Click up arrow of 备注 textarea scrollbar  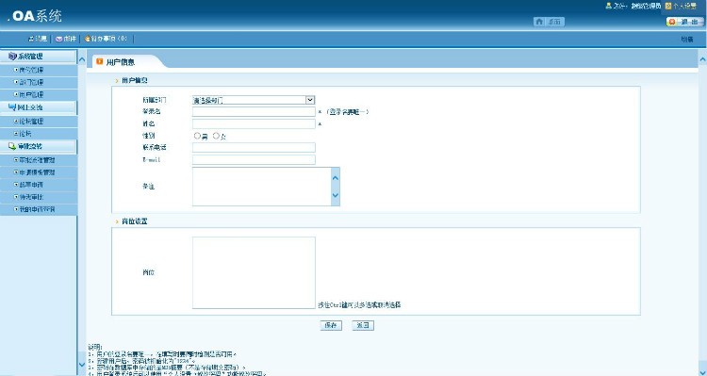pyautogui.click(x=335, y=177)
